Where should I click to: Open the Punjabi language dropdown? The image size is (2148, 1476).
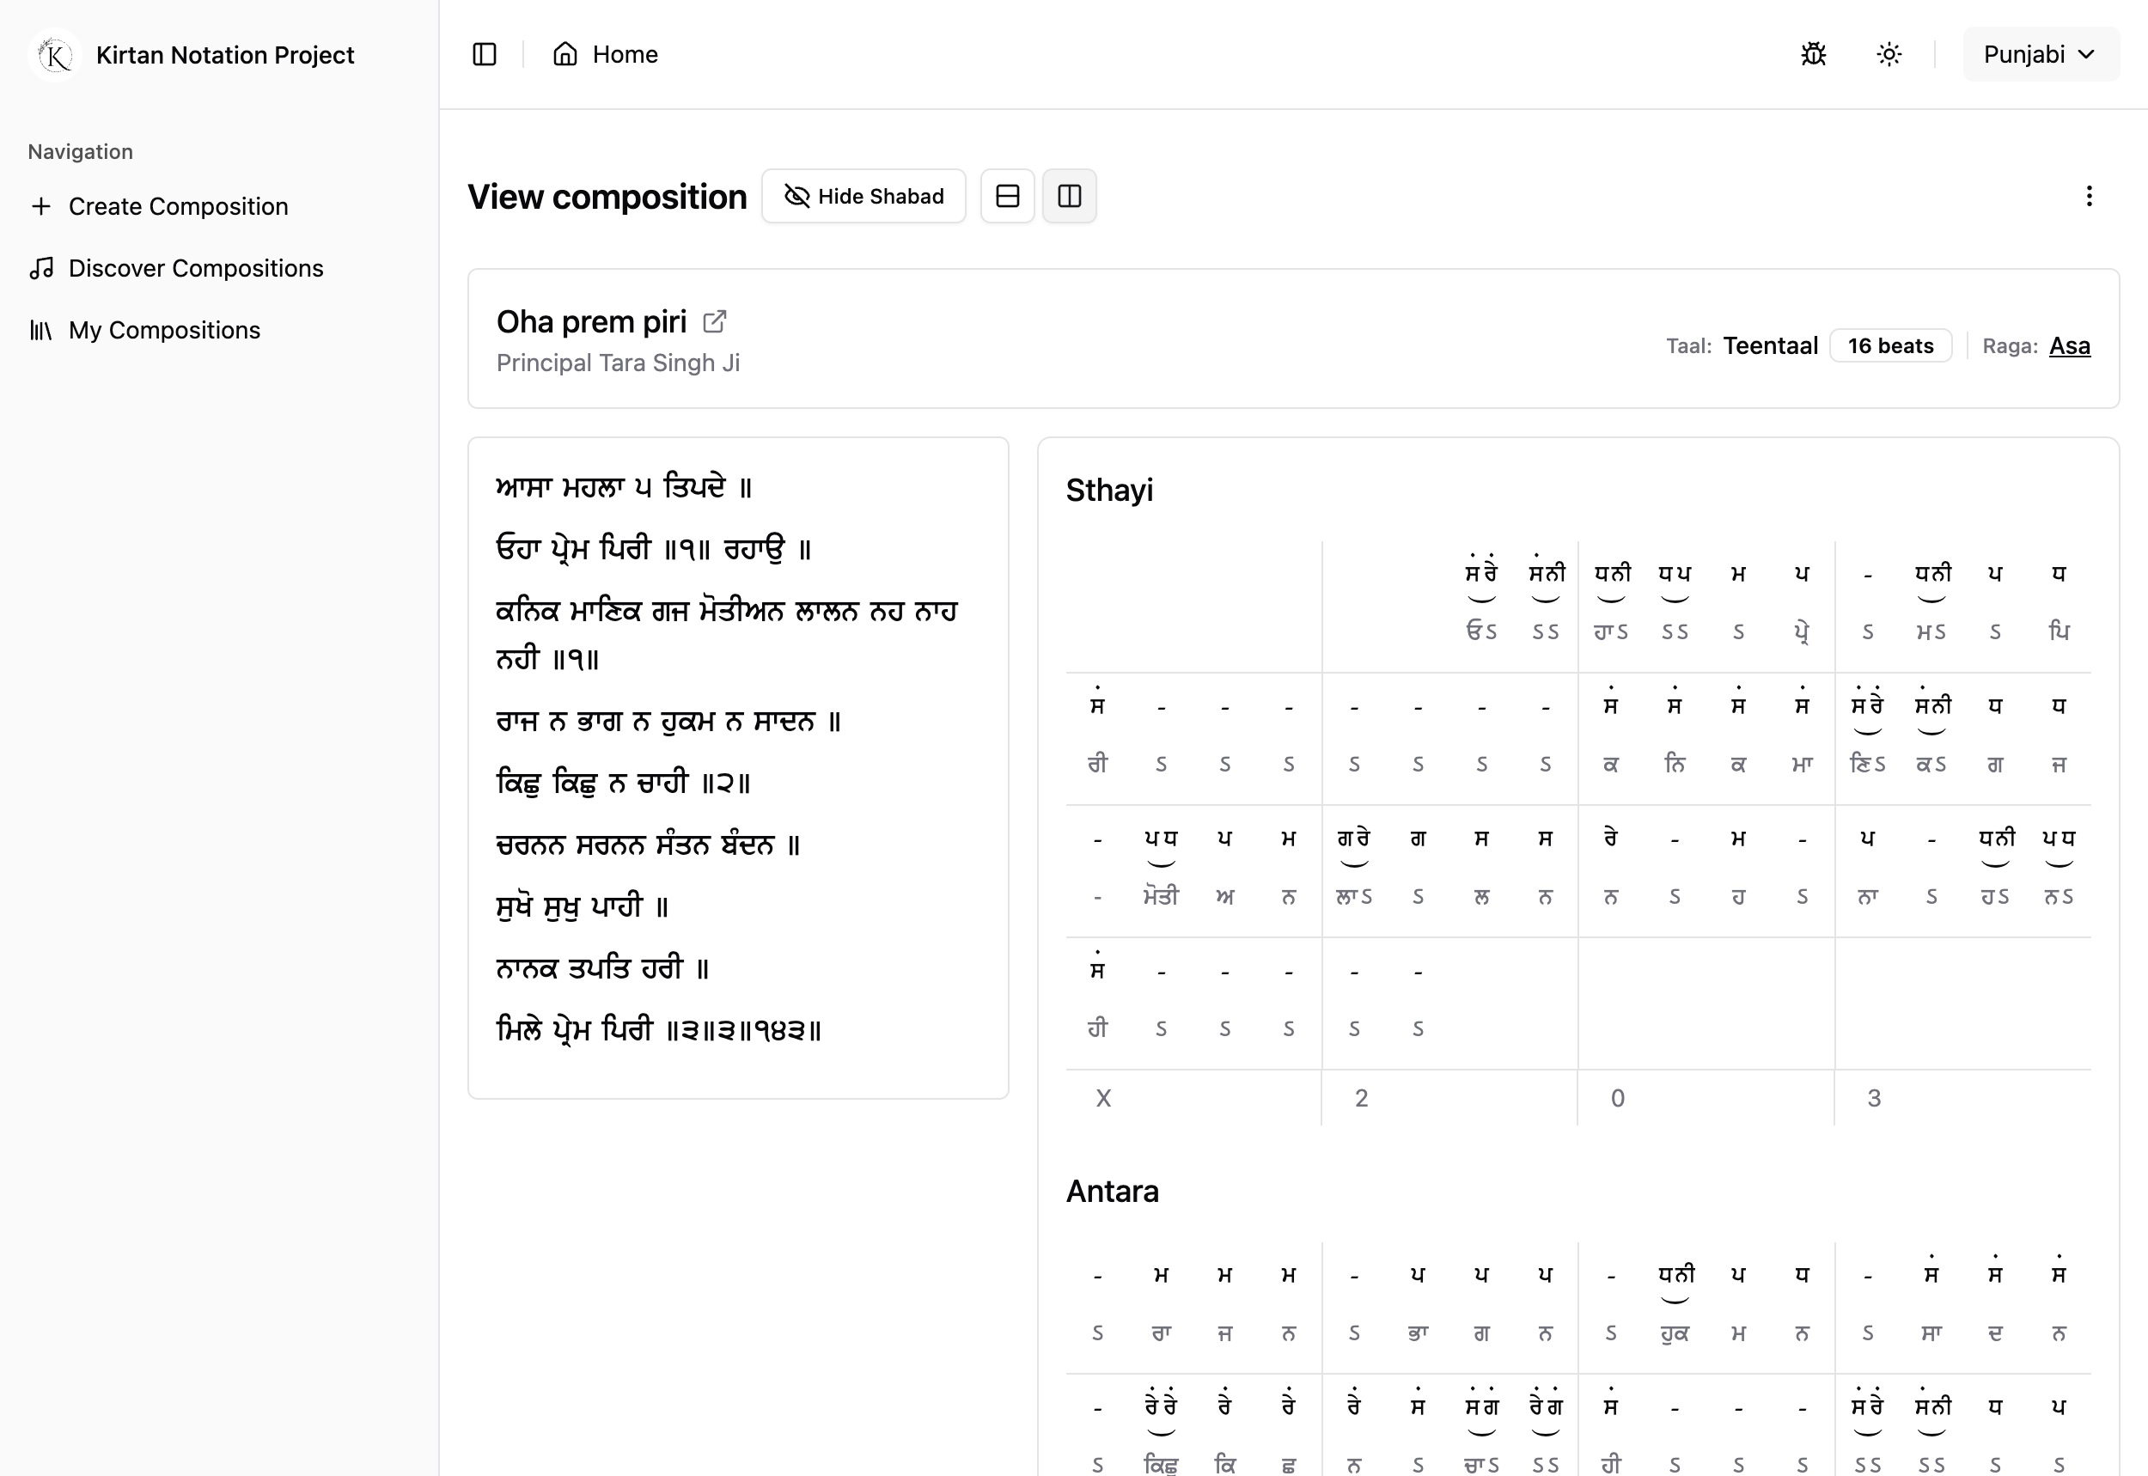tap(2040, 53)
